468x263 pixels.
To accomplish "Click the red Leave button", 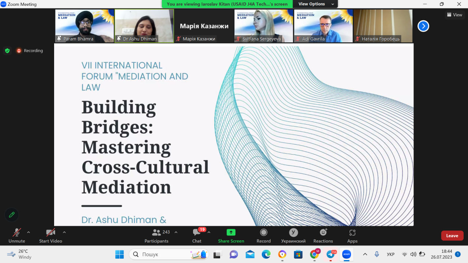I will coord(452,236).
